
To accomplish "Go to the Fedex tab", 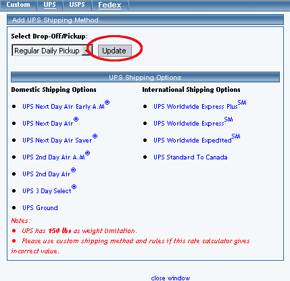I will click(110, 5).
